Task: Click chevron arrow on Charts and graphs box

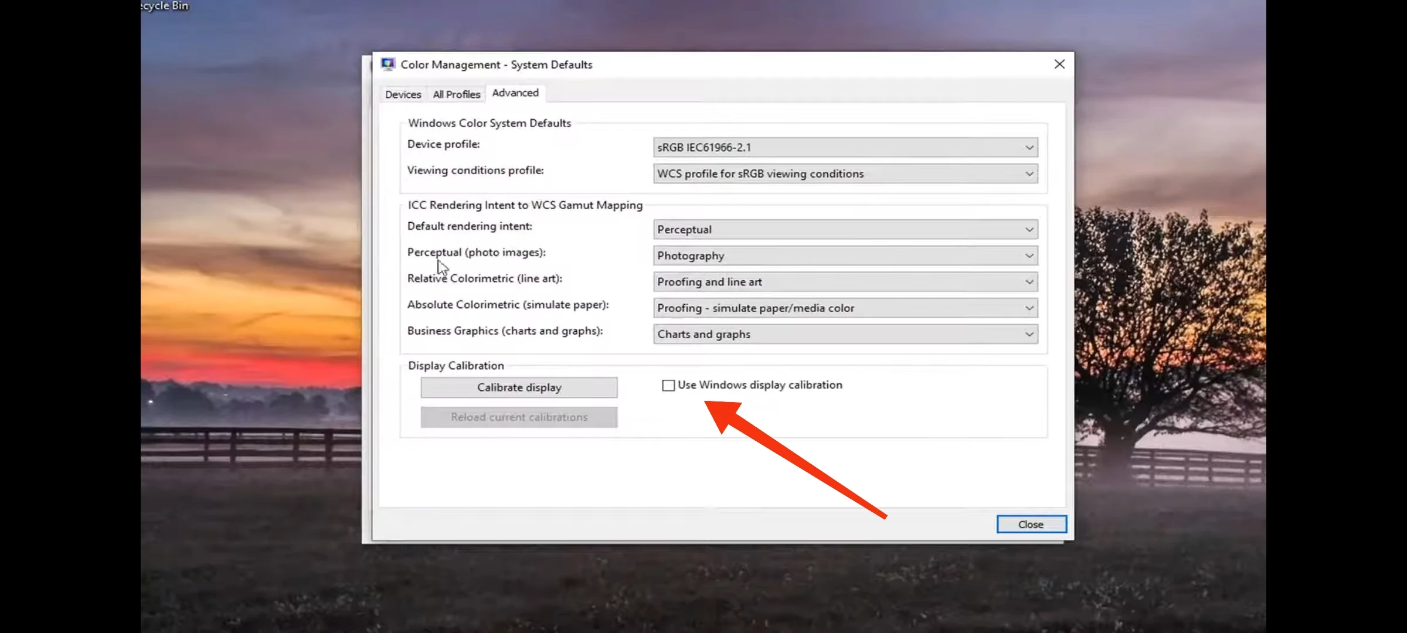Action: click(1029, 335)
